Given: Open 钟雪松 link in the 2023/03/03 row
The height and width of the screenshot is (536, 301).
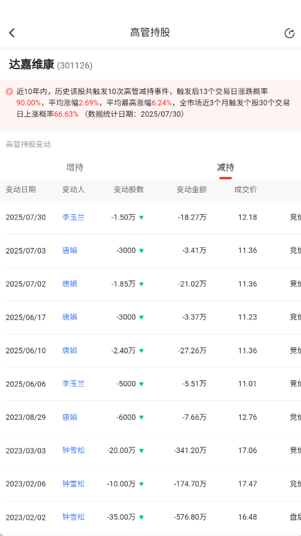Looking at the screenshot, I should pyautogui.click(x=74, y=451).
